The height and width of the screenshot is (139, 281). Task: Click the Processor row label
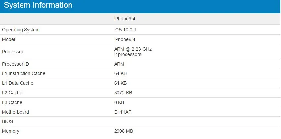click(x=13, y=52)
